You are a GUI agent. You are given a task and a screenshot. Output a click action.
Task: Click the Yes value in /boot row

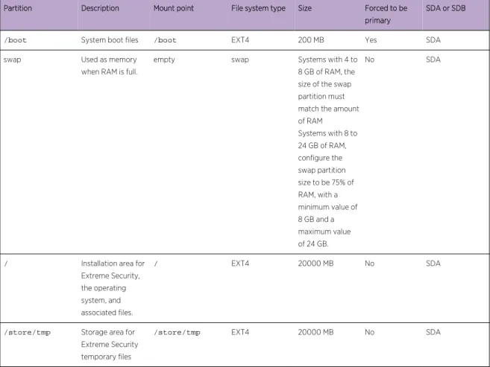click(371, 40)
